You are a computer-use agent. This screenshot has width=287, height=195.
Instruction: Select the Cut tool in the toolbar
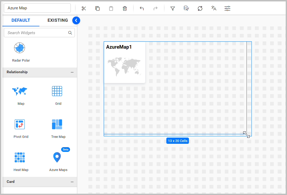coord(84,8)
